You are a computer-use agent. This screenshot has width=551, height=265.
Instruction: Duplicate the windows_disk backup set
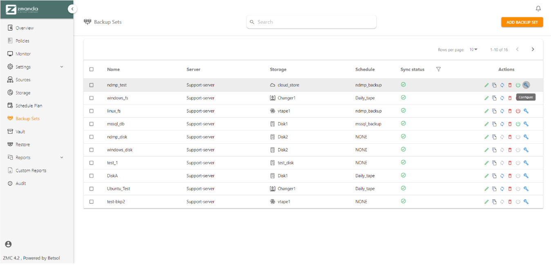pyautogui.click(x=494, y=150)
